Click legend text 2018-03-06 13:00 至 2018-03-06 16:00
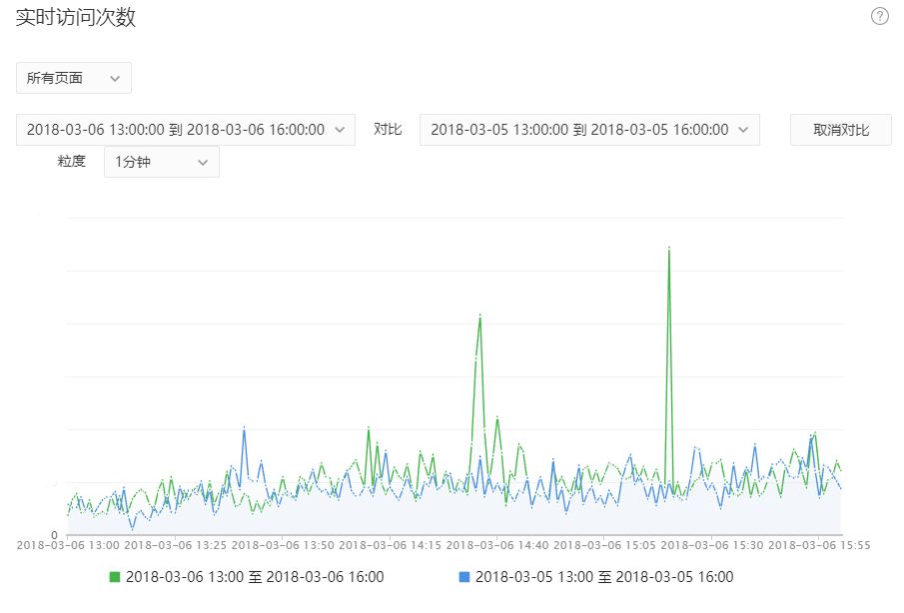 click(255, 577)
